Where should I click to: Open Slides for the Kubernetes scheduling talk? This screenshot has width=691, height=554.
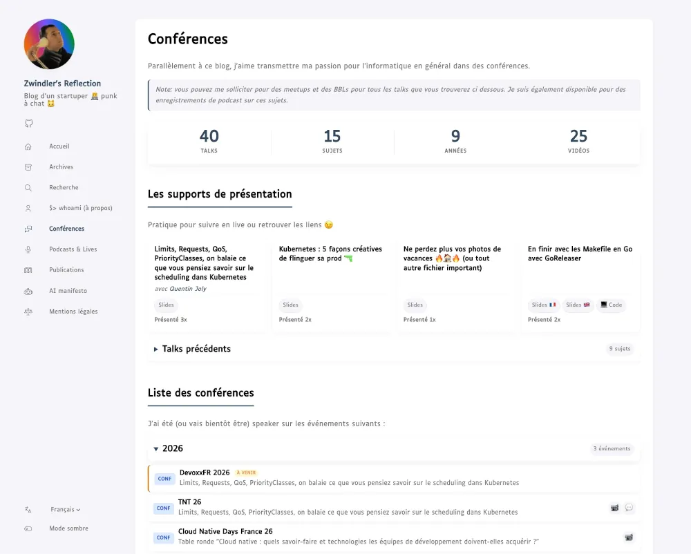pyautogui.click(x=166, y=305)
